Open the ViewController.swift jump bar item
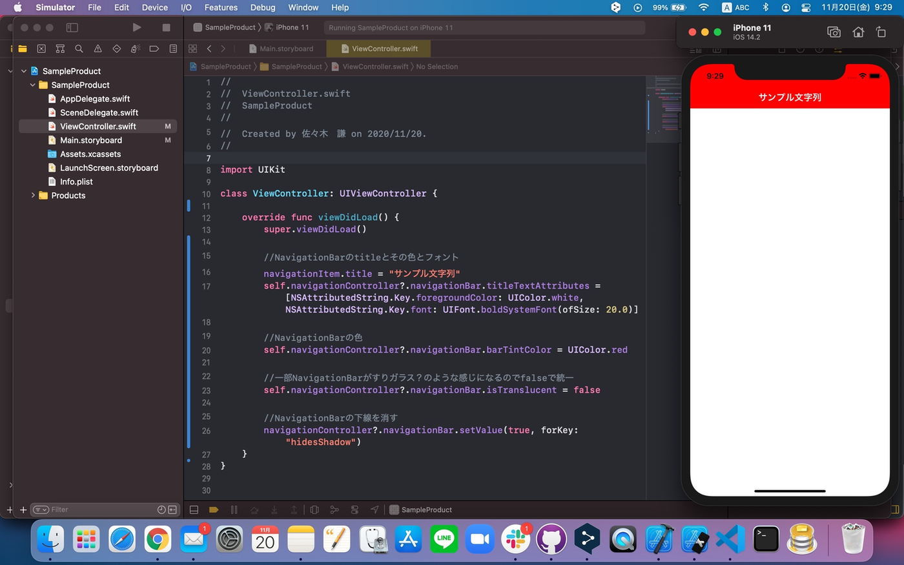The image size is (904, 565). coord(370,67)
